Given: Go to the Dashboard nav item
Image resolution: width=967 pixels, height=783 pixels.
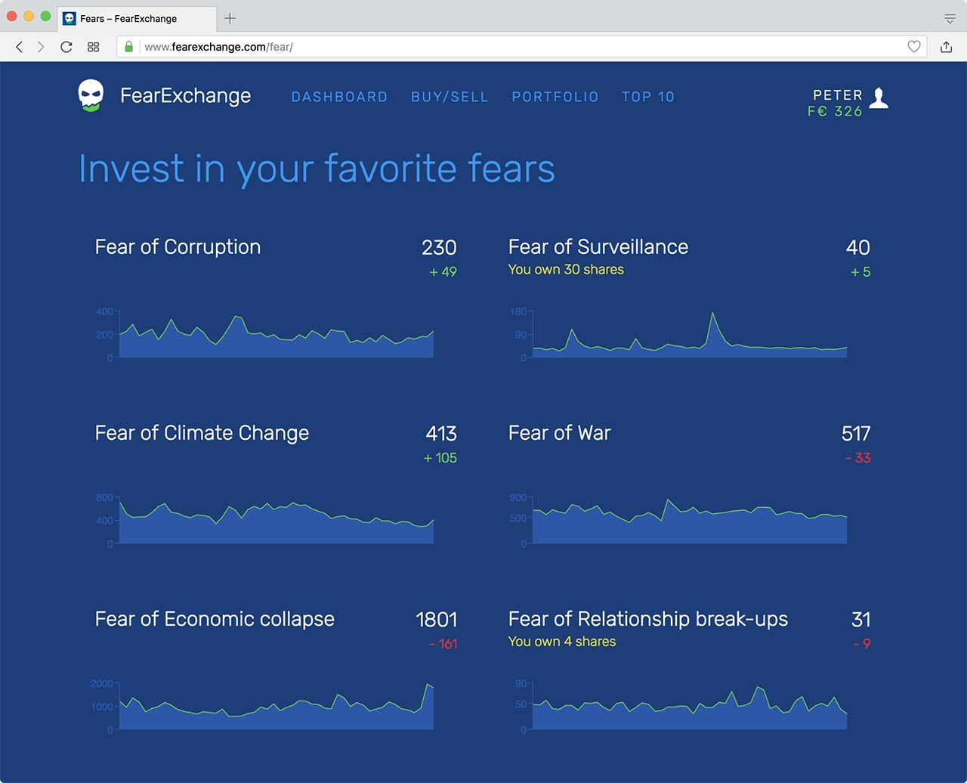Looking at the screenshot, I should [339, 97].
